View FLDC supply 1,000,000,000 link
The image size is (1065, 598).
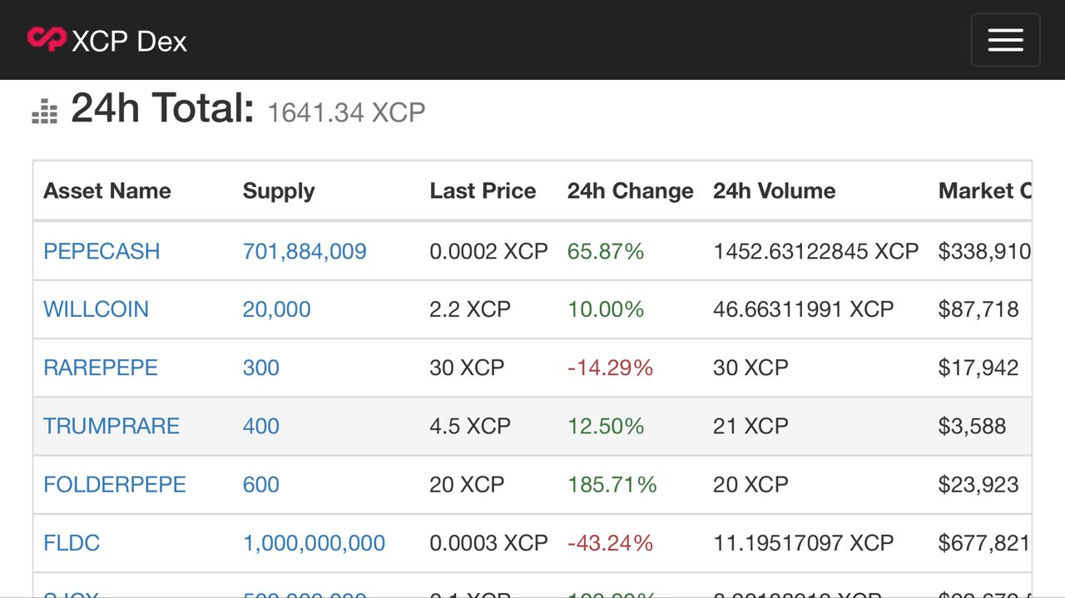point(314,543)
